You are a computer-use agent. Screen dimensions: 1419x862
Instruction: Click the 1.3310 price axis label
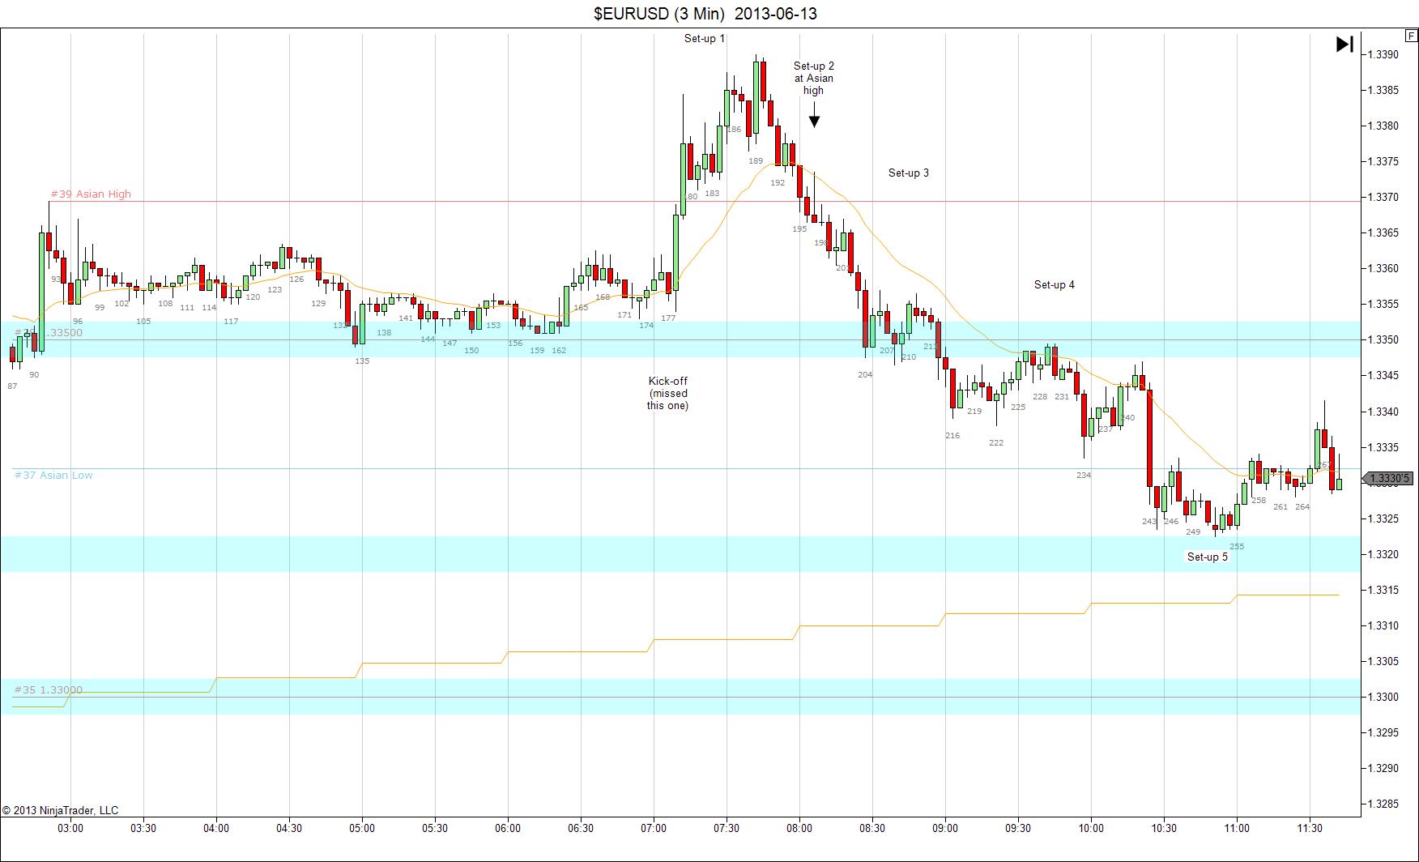tap(1383, 625)
